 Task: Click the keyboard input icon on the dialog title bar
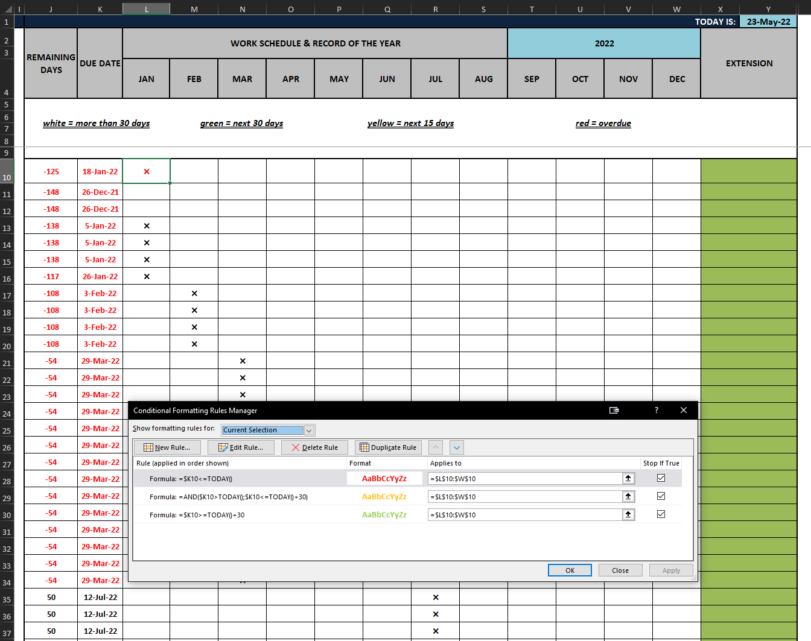[x=614, y=410]
